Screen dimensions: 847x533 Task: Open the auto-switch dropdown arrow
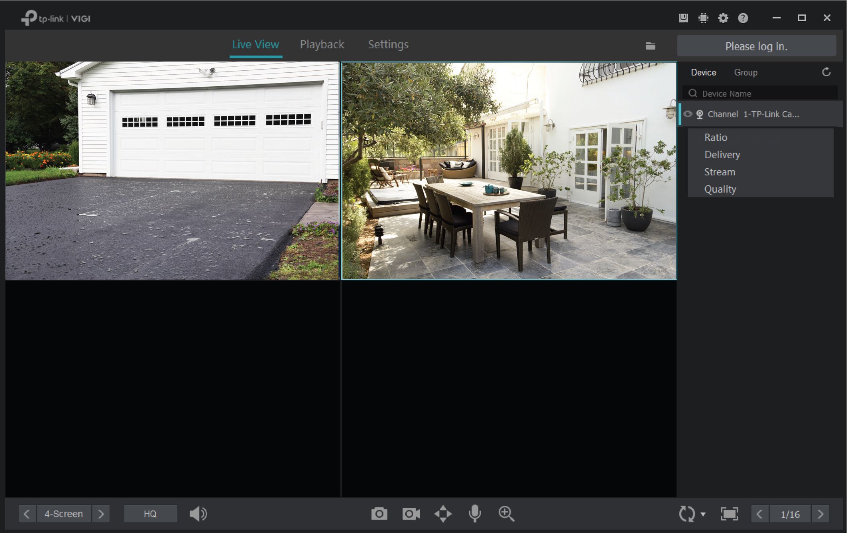[703, 514]
